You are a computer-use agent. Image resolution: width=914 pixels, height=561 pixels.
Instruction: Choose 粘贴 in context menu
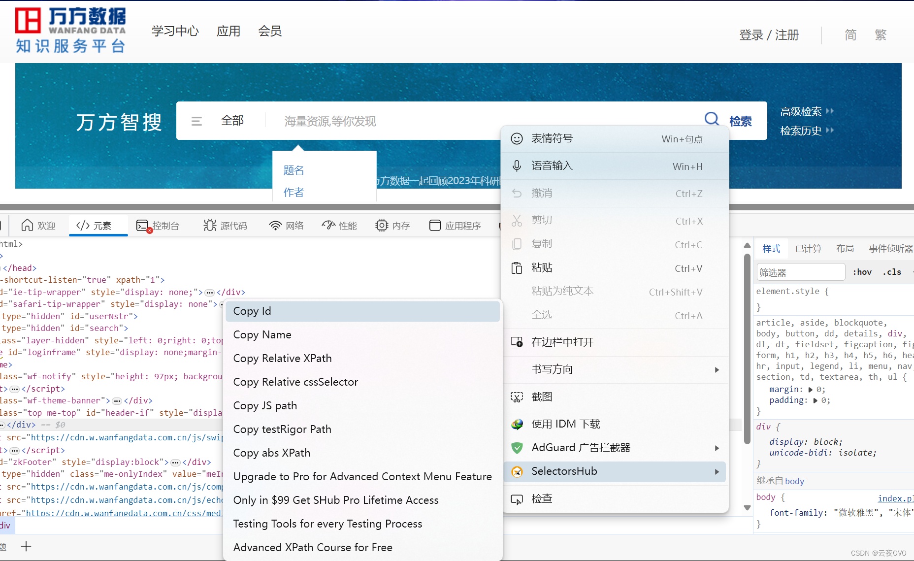pos(615,268)
